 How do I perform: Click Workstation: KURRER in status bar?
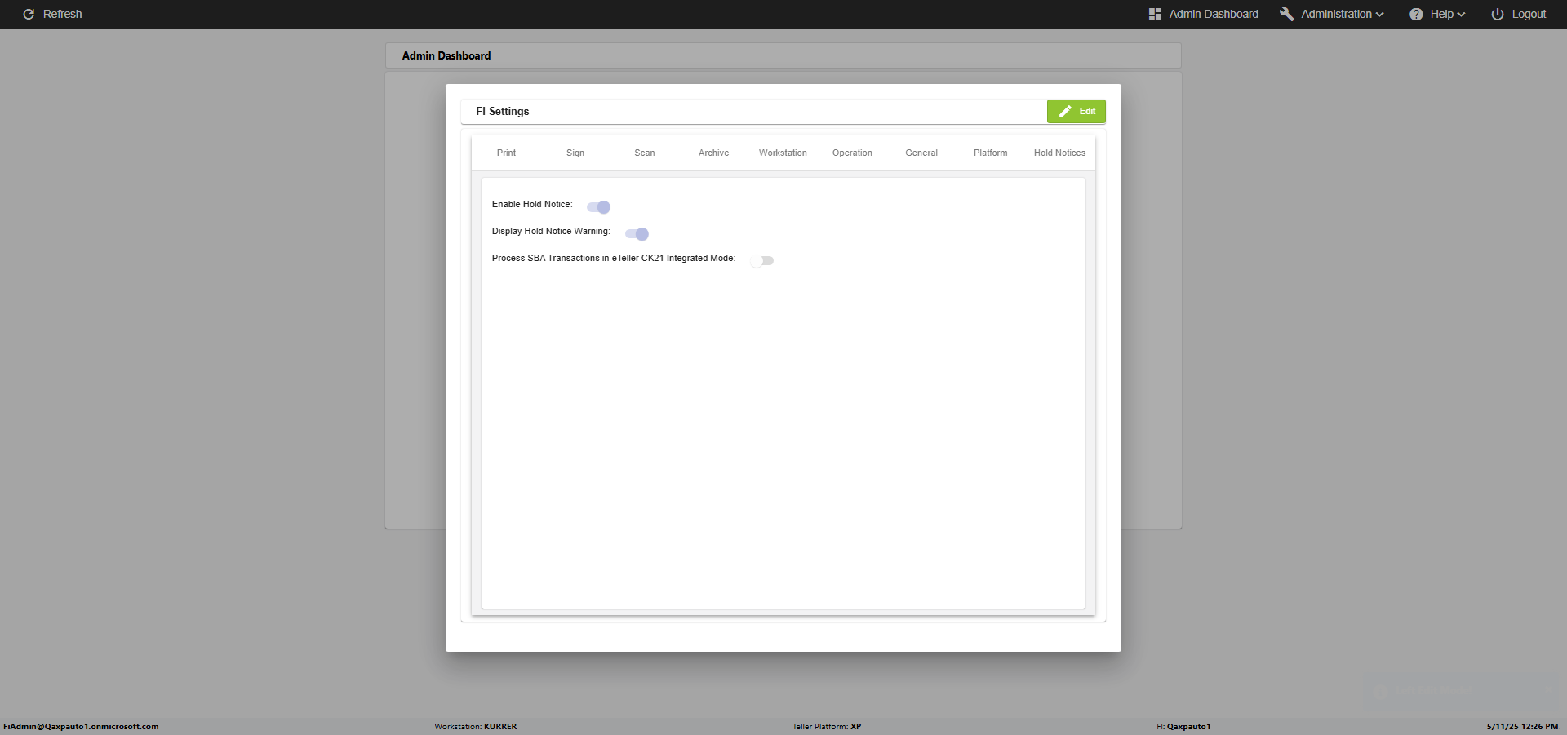click(x=476, y=727)
